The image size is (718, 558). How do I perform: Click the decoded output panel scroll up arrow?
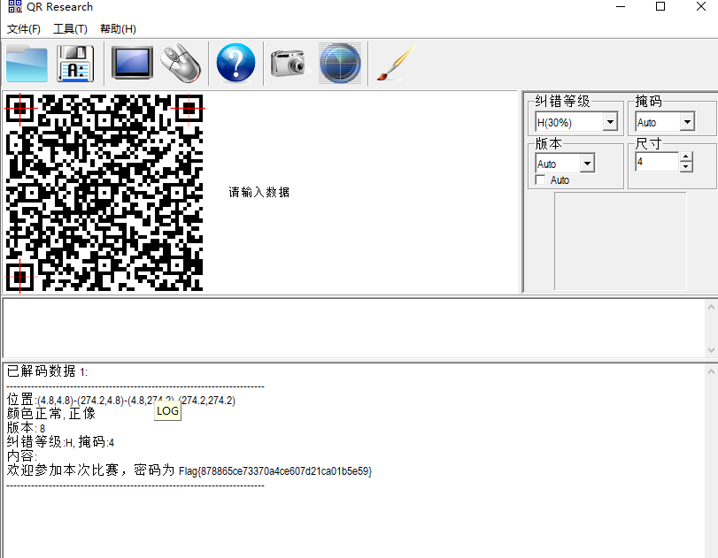[x=711, y=371]
